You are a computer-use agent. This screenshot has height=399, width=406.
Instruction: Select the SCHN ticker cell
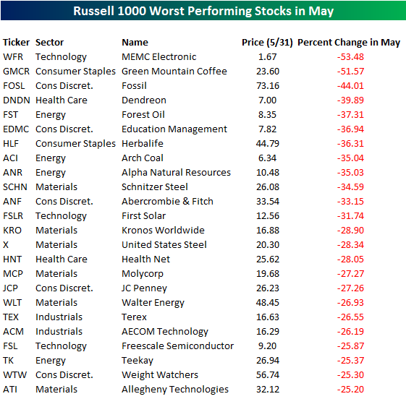click(x=14, y=187)
